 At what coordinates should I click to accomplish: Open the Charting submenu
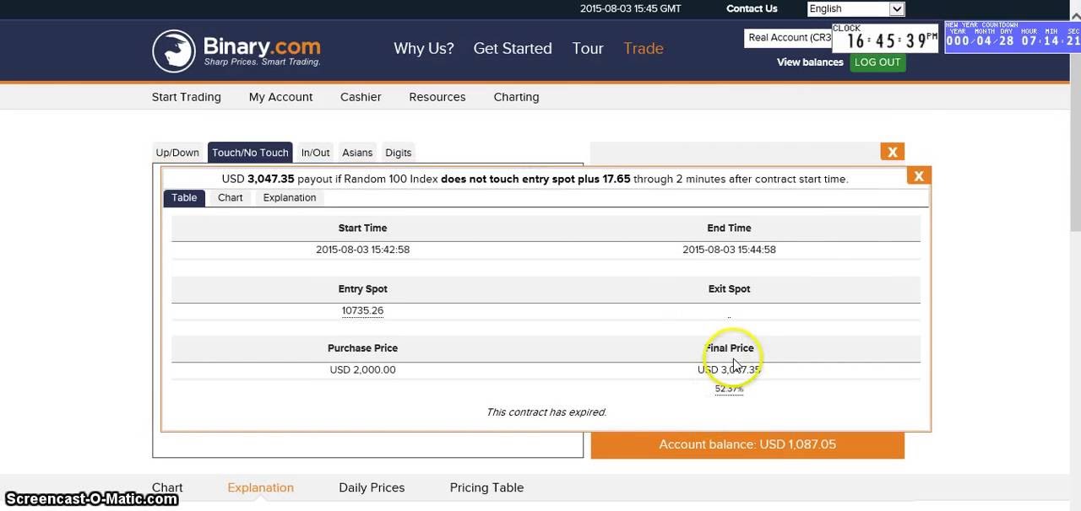[x=516, y=97]
